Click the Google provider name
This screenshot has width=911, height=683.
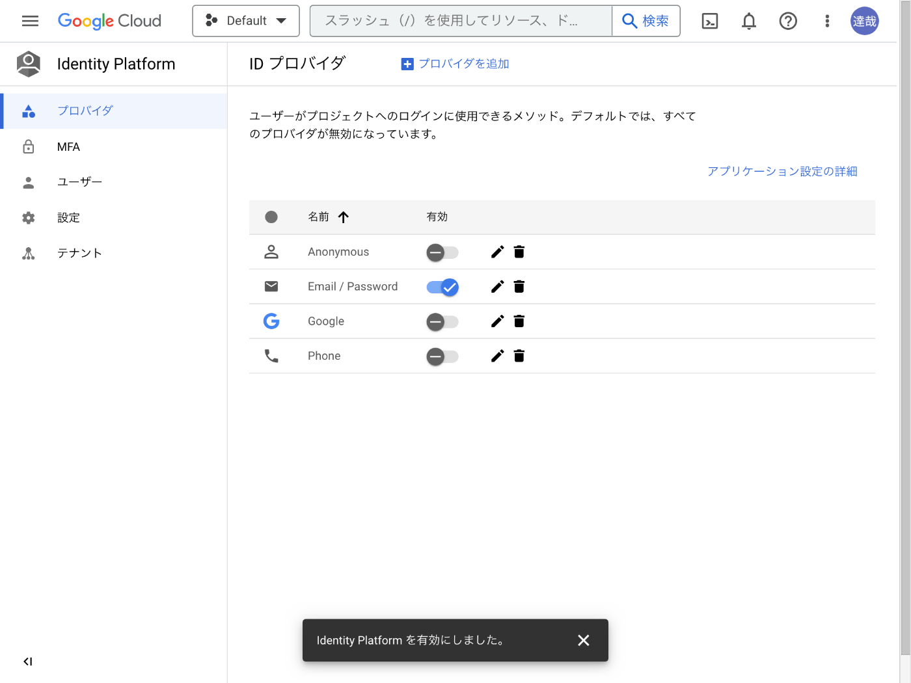(x=326, y=321)
